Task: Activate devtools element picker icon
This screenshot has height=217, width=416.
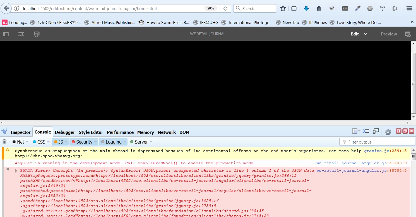Action: [x=4, y=131]
